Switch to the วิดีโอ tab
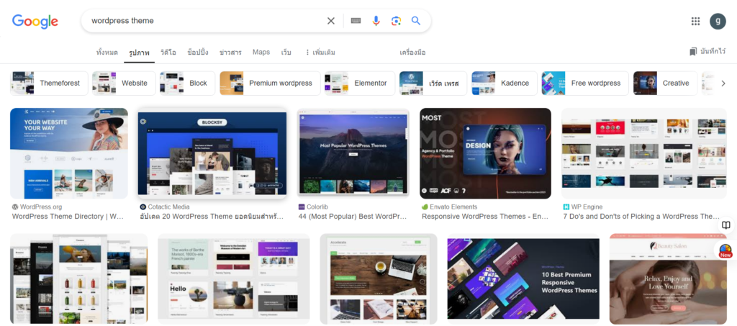737x326 pixels. 168,53
